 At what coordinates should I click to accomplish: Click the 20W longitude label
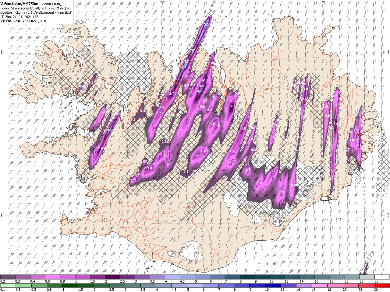[162, 2]
